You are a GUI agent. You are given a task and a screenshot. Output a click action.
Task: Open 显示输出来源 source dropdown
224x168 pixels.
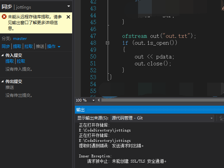tap(162, 118)
